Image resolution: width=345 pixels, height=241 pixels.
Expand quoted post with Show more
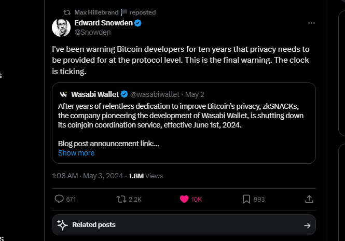click(76, 153)
